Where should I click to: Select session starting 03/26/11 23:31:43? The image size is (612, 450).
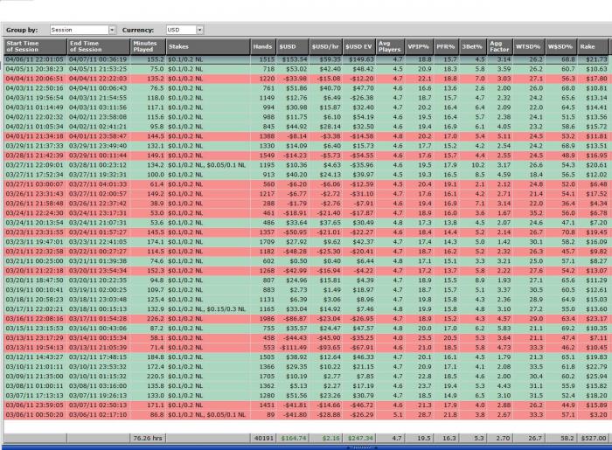[x=306, y=194]
